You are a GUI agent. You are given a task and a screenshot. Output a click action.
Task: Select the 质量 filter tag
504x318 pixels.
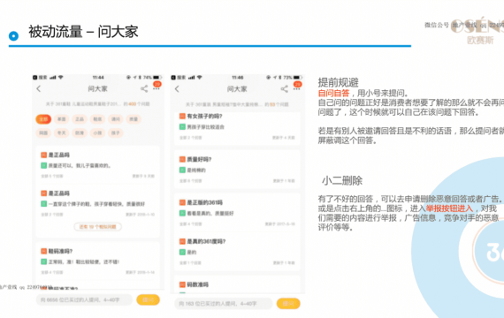(134, 119)
